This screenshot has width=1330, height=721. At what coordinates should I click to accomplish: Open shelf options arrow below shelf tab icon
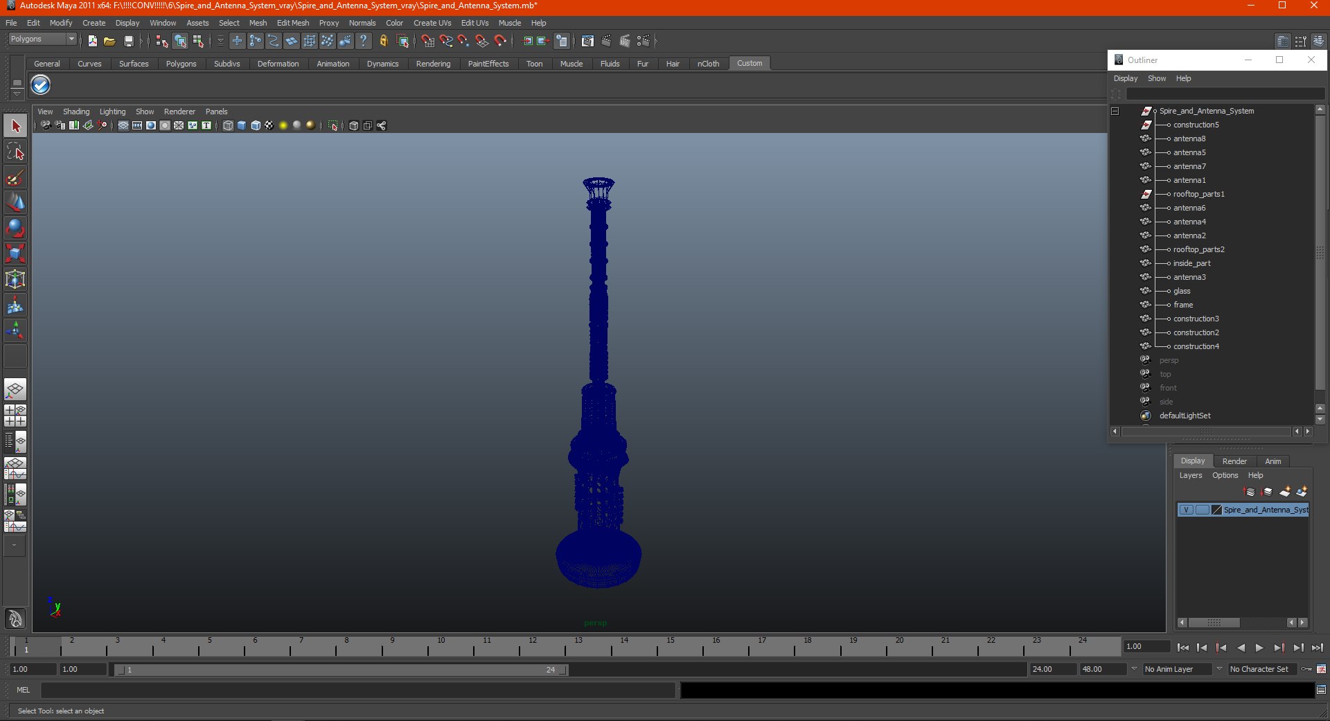[17, 93]
